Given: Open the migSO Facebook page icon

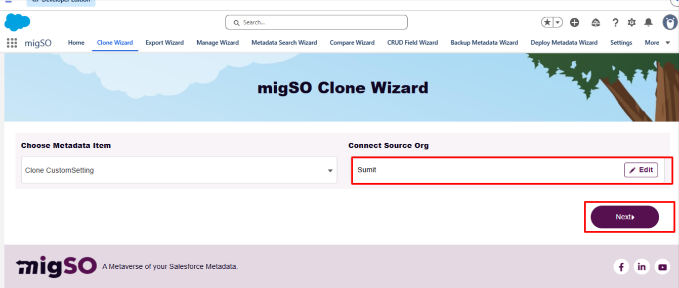Looking at the screenshot, I should coord(621,267).
